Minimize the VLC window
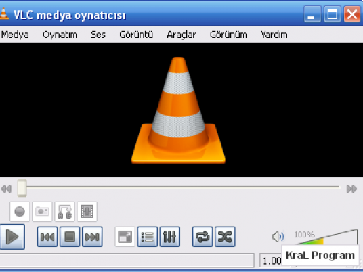Image resolution: width=363 pixels, height=272 pixels. pyautogui.click(x=312, y=14)
